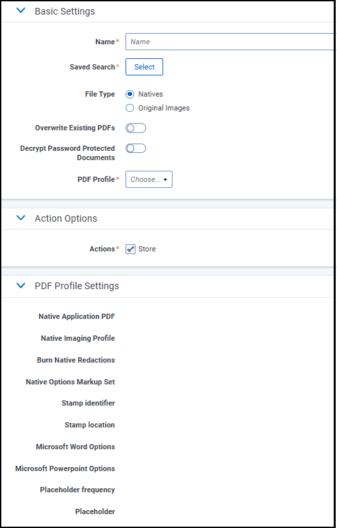Viewport: 337px width, 528px height.
Task: Collapse the Action Options chevron
Action: tap(21, 218)
